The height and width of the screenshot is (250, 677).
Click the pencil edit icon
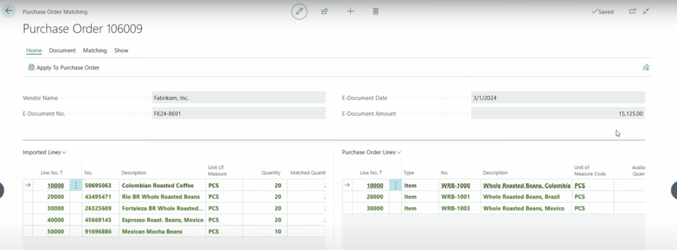point(299,11)
